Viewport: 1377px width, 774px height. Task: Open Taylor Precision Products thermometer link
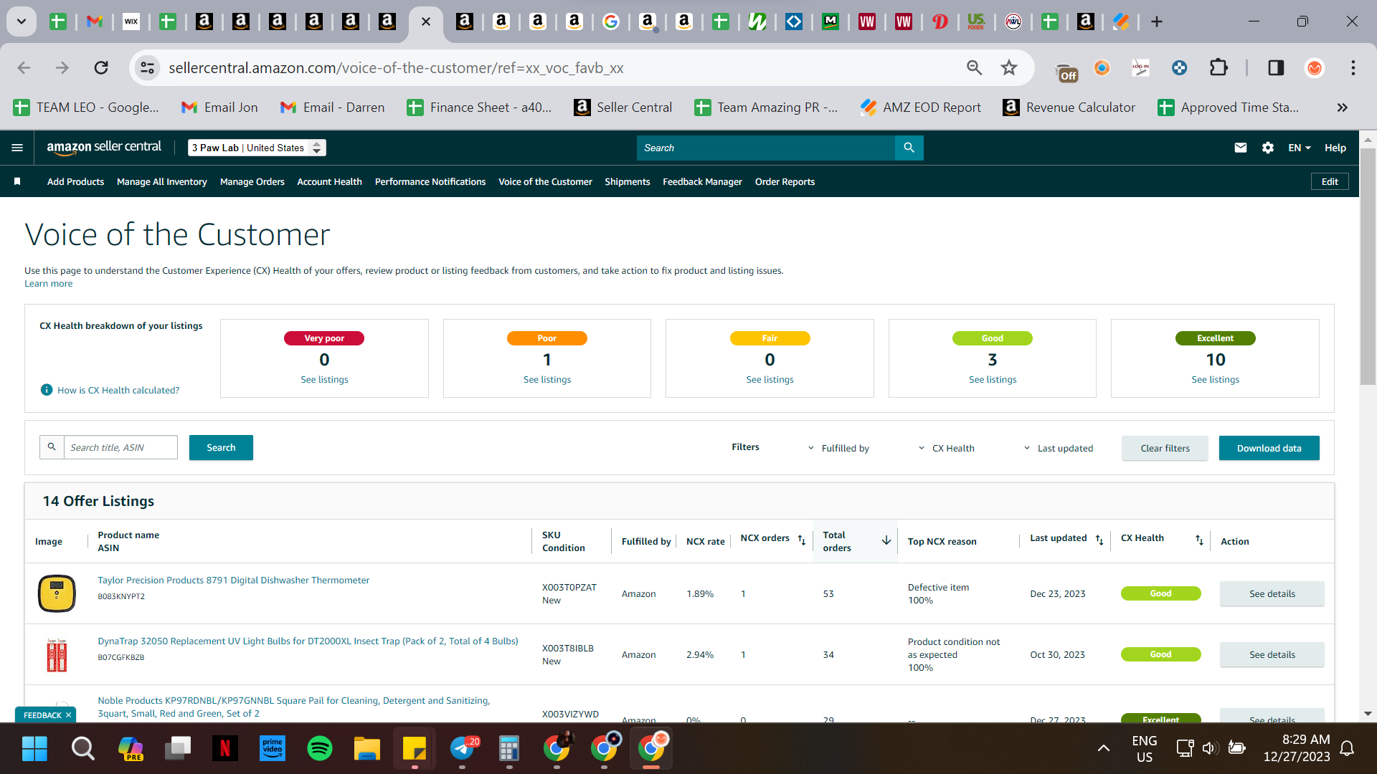(233, 580)
